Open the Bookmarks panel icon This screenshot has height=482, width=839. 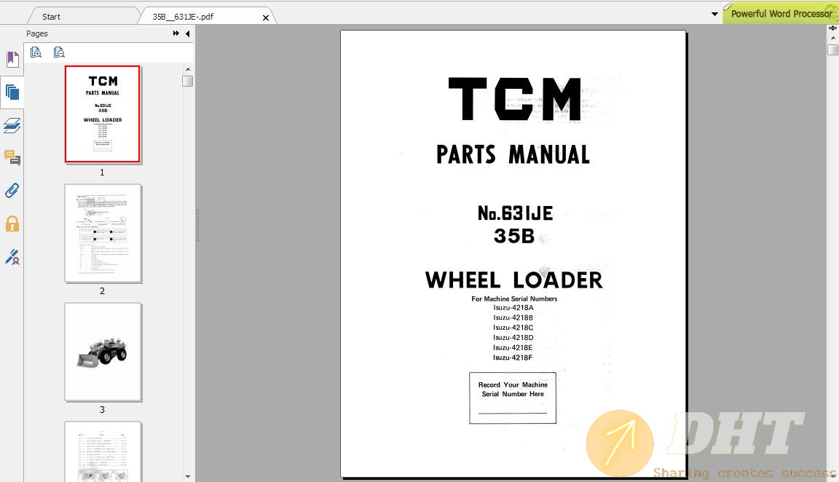click(x=12, y=59)
